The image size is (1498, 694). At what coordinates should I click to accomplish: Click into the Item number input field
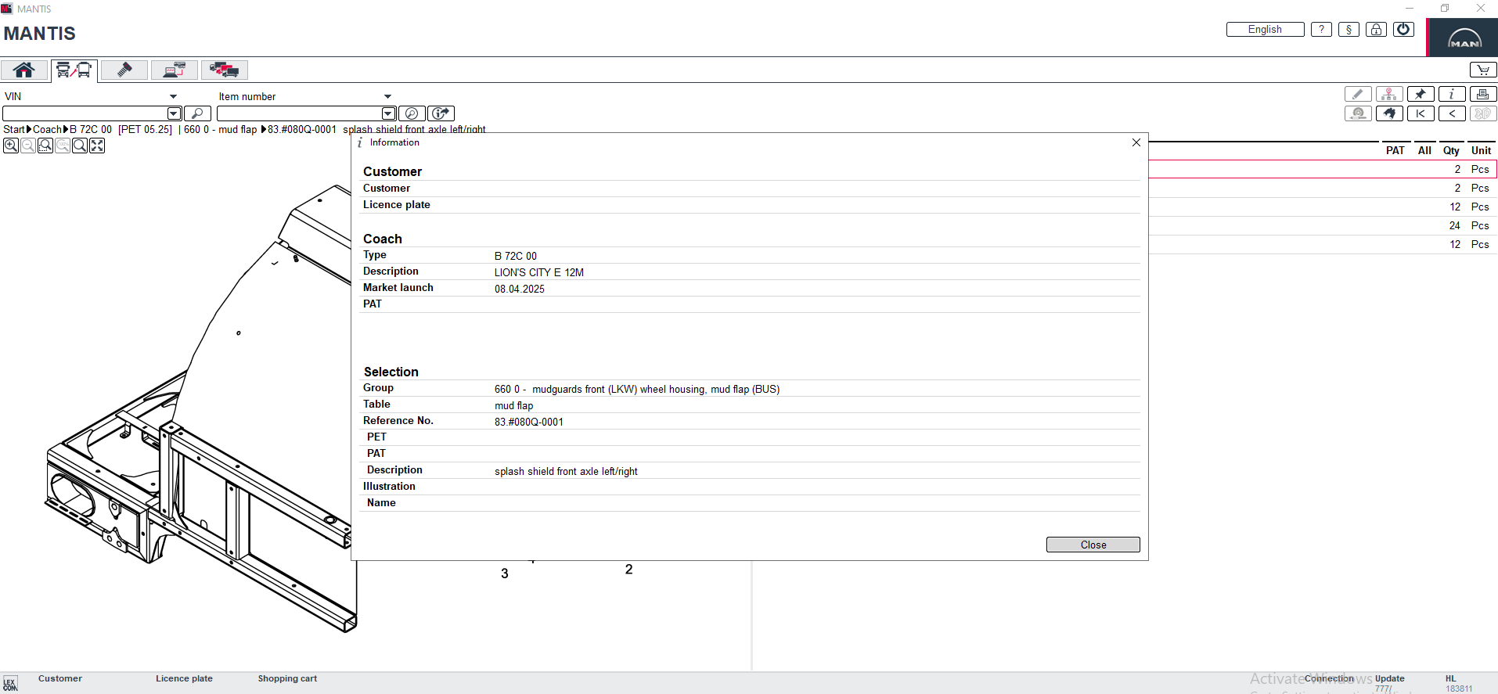point(300,113)
